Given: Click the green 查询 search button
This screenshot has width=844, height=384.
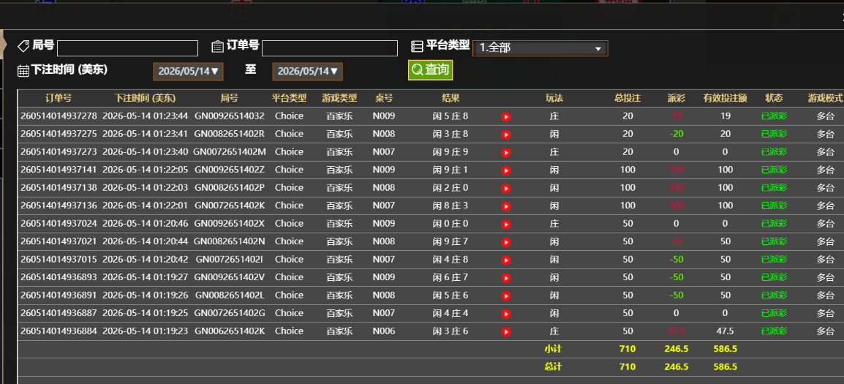Looking at the screenshot, I should tap(430, 70).
